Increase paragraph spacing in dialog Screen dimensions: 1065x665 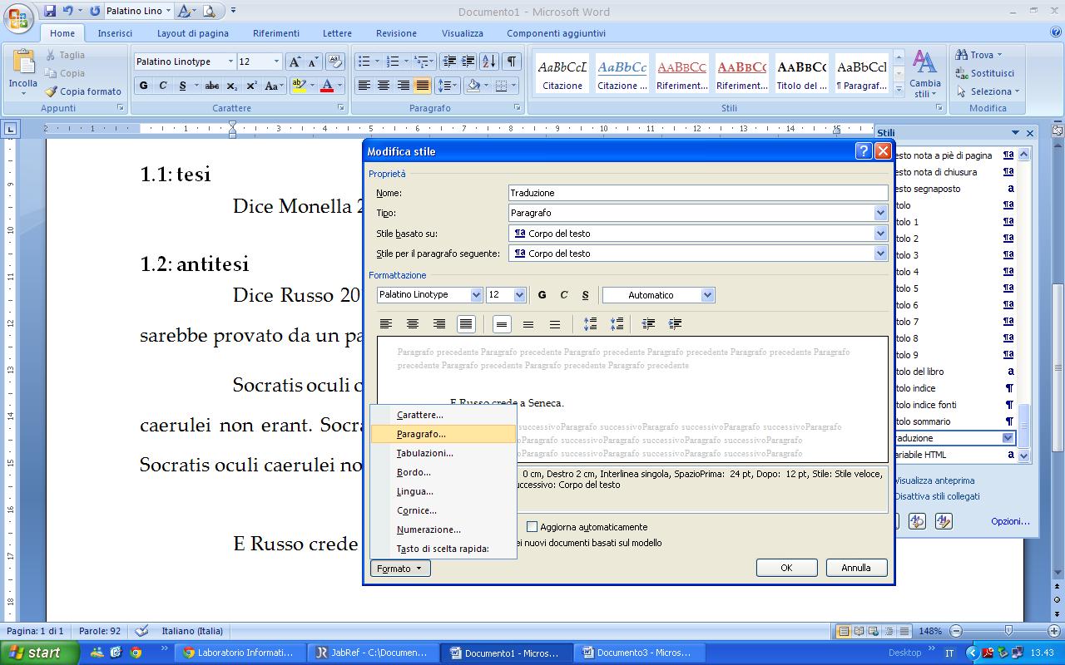590,324
